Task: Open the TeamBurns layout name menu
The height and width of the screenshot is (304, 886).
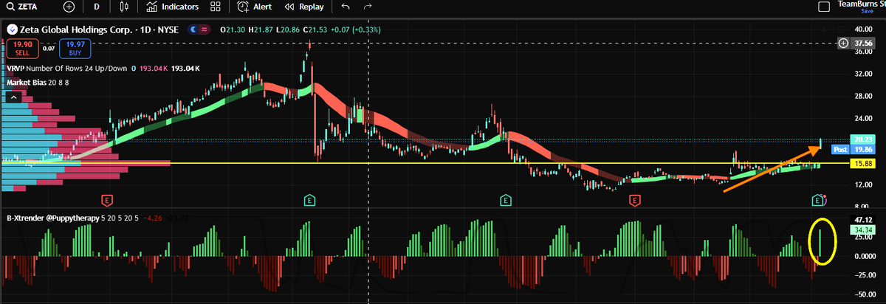Action: tap(862, 4)
